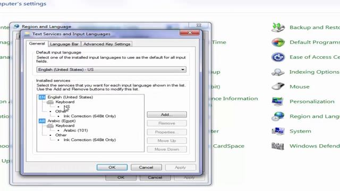The width and height of the screenshot is (340, 191).
Task: Open Default Programs link
Action: point(314,42)
